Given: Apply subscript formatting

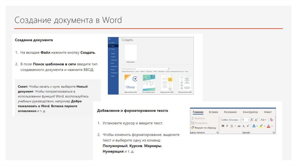Looking at the screenshot, I should [x=244, y=126].
